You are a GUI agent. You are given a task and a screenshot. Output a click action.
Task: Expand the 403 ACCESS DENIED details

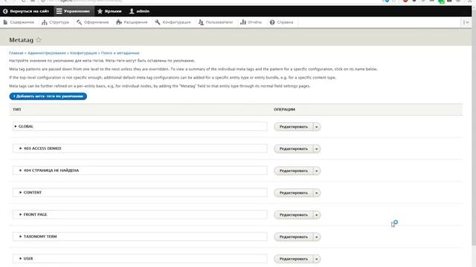coord(140,148)
